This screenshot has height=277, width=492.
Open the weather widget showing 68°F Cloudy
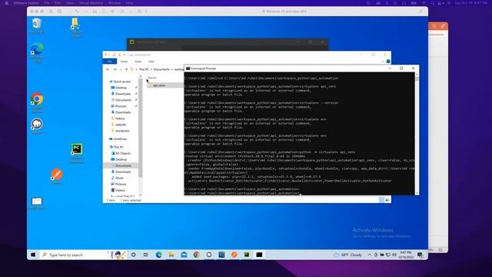point(348,255)
